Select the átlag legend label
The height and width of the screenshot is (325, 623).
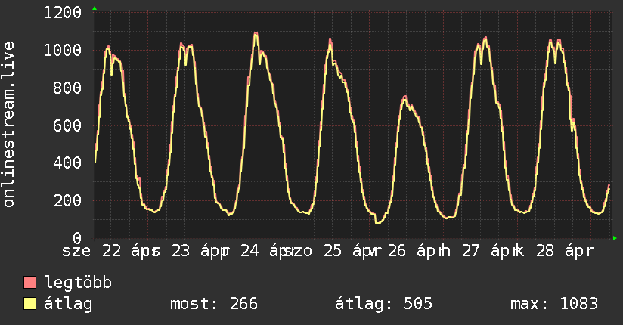[68, 305]
